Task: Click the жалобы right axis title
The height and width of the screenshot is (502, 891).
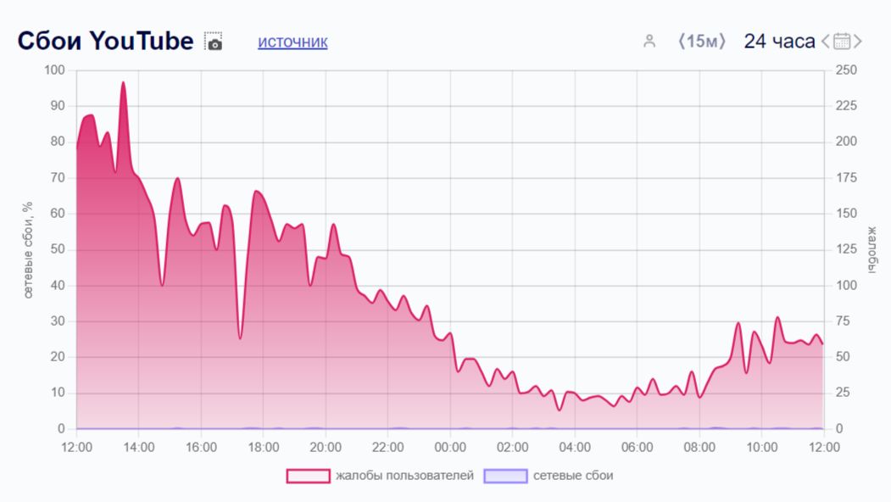Action: [869, 249]
